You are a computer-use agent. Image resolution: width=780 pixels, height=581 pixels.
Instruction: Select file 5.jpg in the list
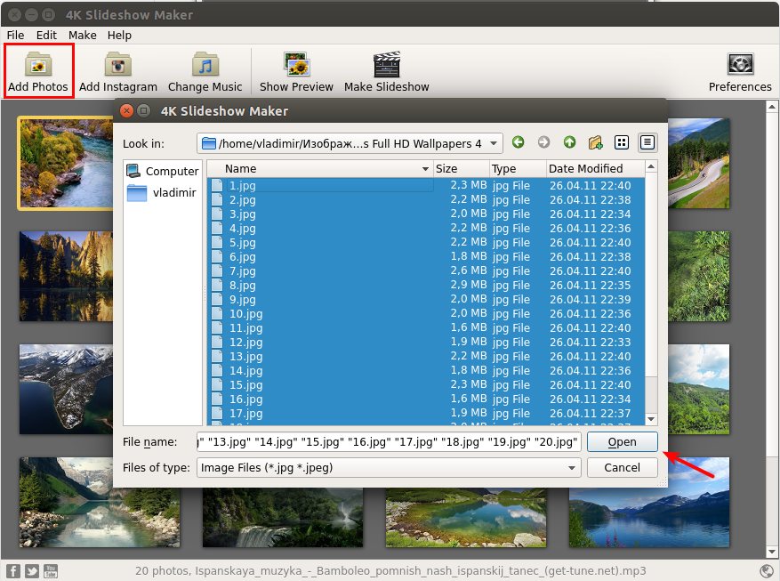click(426, 243)
